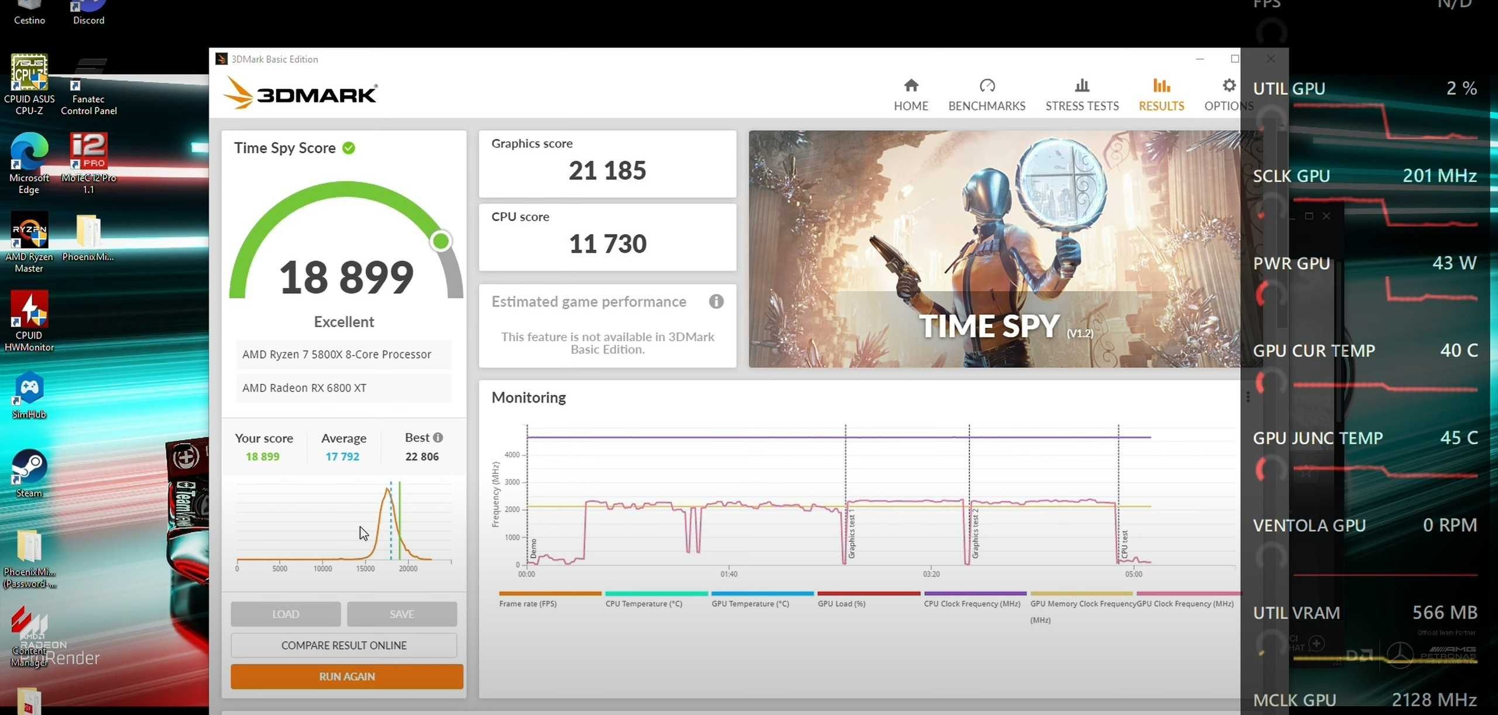The width and height of the screenshot is (1498, 715).
Task: Open the Benchmarks tab
Action: tap(987, 95)
